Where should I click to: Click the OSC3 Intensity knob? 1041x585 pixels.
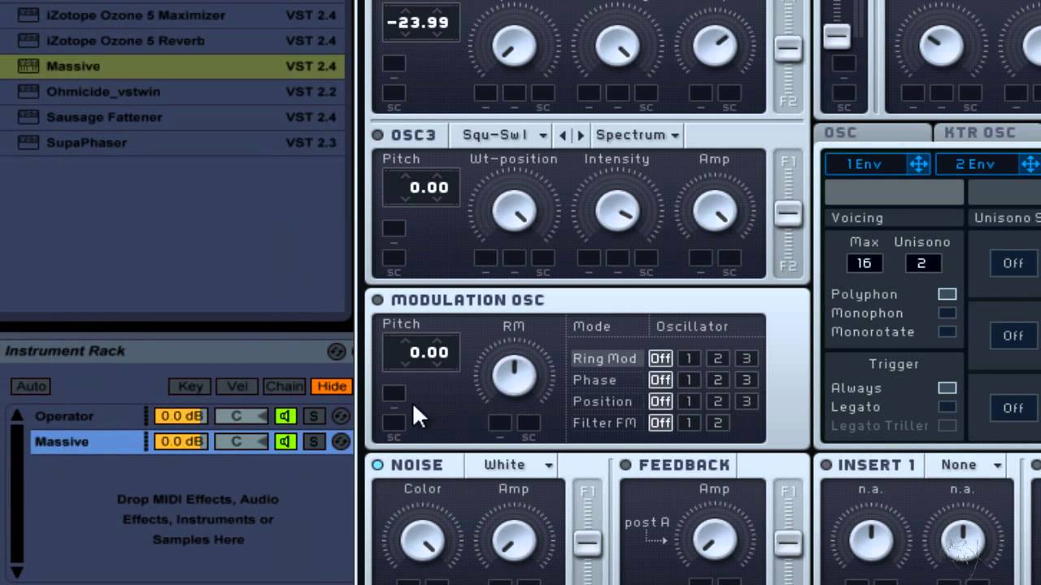pyautogui.click(x=617, y=212)
